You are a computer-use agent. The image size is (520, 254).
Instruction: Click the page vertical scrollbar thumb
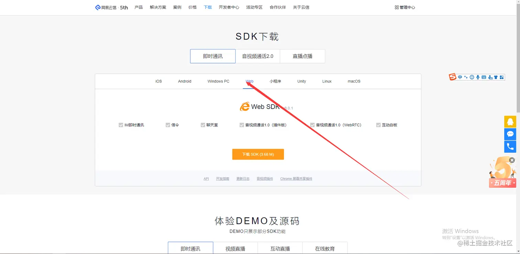[518, 58]
